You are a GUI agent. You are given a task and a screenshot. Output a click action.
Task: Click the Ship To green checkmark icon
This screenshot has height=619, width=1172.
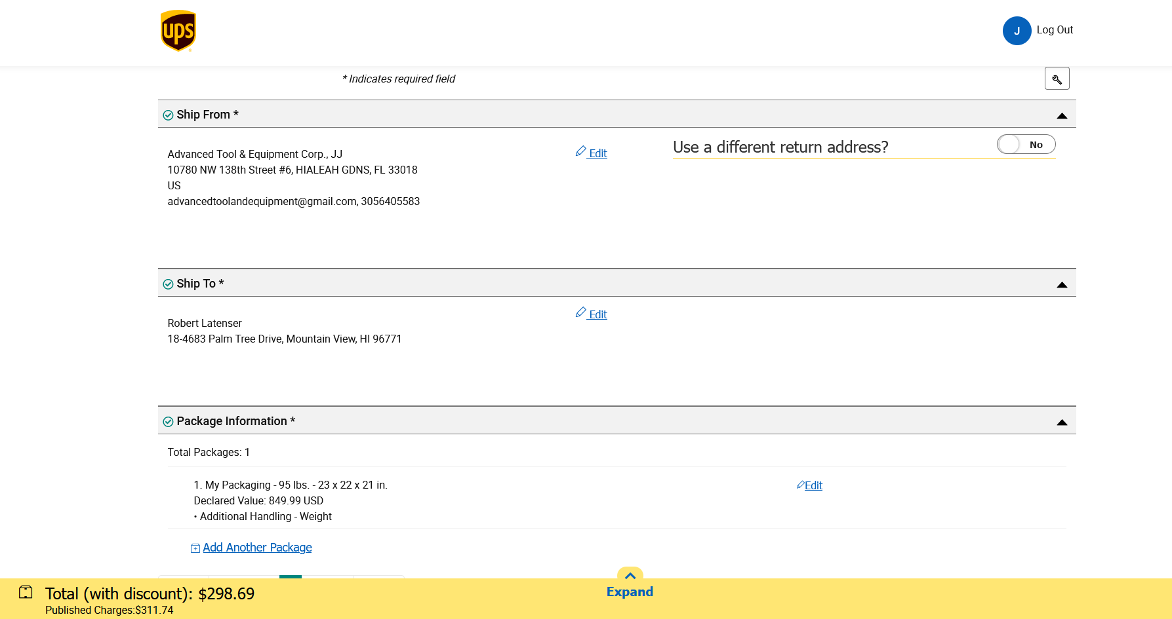point(168,284)
